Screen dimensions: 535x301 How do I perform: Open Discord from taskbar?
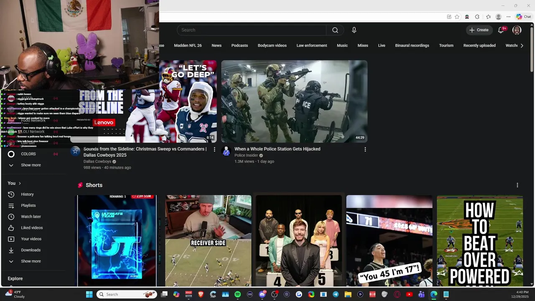click(262, 294)
